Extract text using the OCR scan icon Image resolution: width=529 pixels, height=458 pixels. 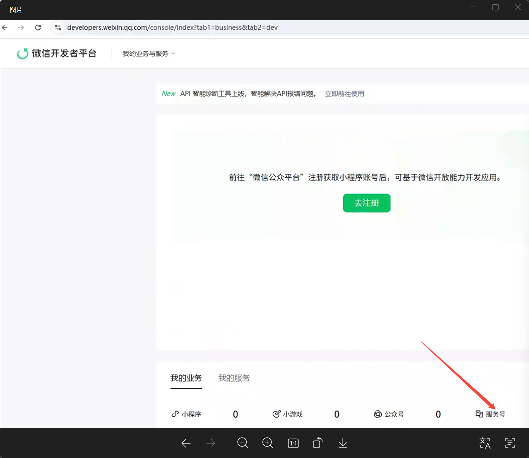tap(510, 443)
